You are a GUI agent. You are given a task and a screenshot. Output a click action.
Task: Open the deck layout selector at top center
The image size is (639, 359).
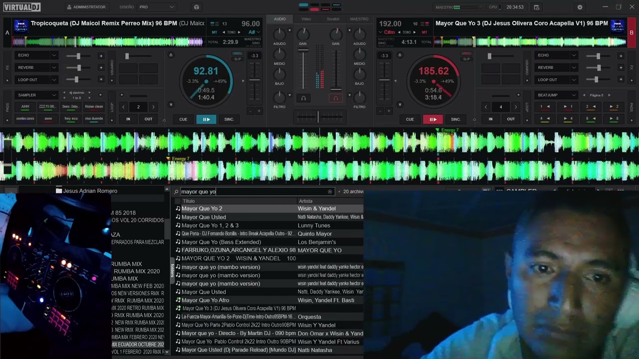319,7
